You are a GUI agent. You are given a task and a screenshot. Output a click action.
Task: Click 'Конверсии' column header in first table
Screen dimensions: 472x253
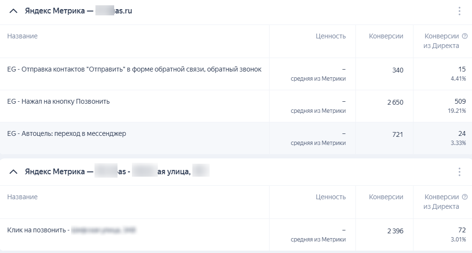click(386, 36)
